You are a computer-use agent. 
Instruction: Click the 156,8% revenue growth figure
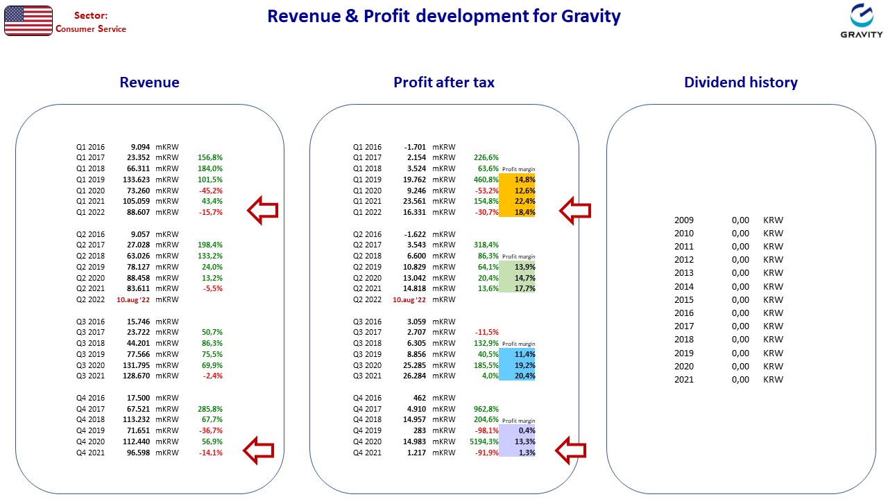pos(210,157)
